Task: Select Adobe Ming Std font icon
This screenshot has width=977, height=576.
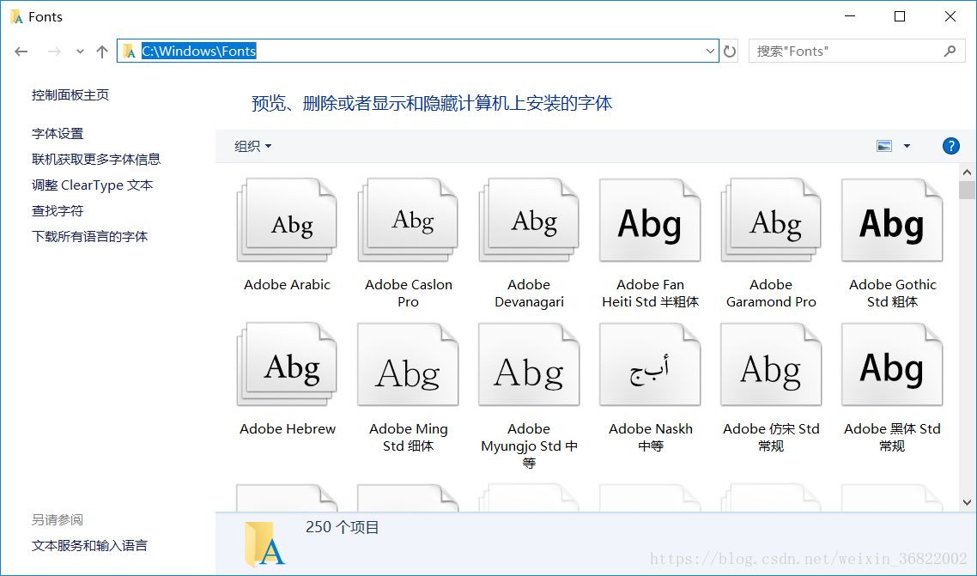Action: (x=408, y=365)
